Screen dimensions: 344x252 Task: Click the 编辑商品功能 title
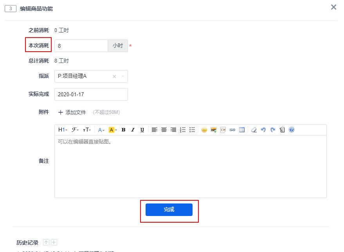pos(36,9)
